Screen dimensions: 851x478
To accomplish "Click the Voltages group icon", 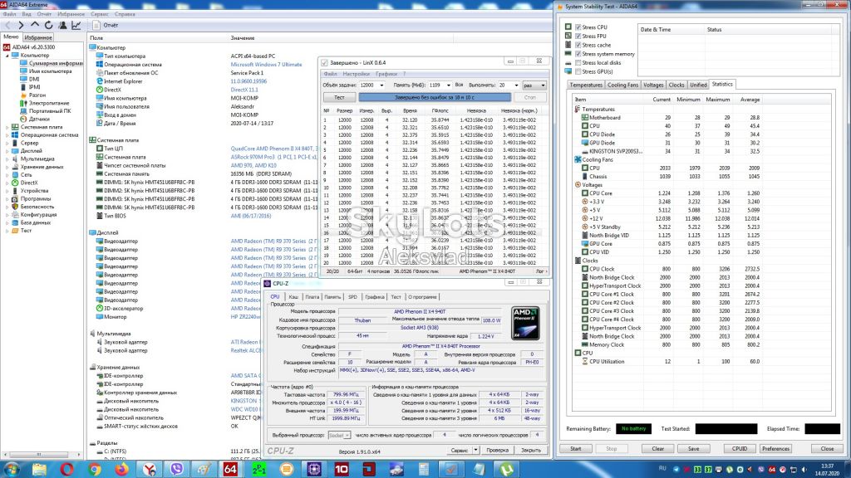I will click(x=578, y=185).
